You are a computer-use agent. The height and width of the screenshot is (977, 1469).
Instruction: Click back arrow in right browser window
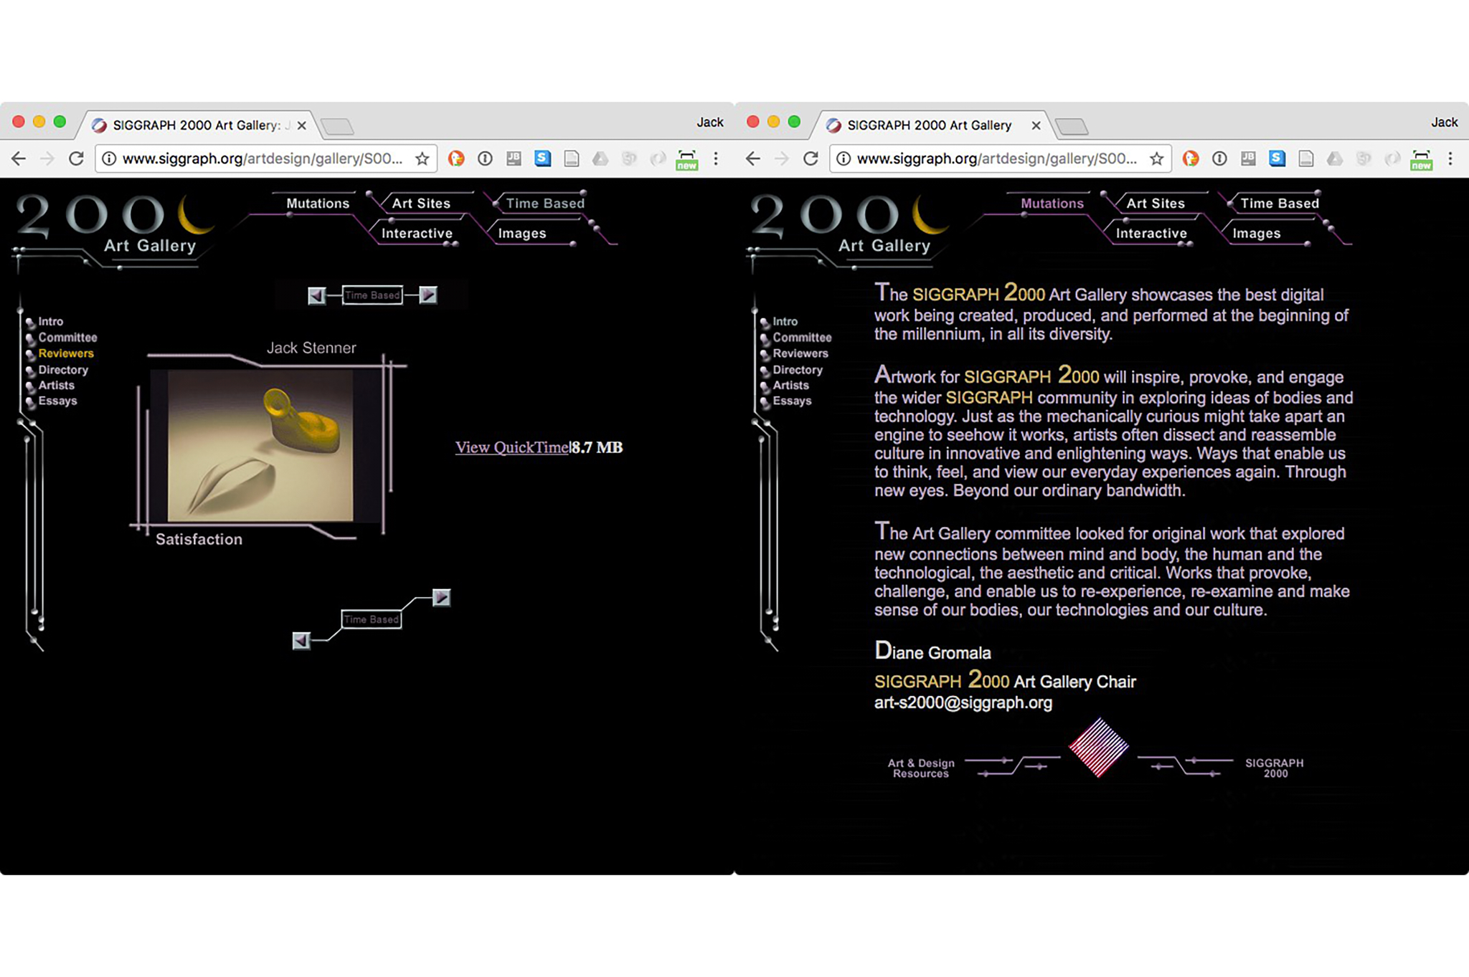point(752,158)
